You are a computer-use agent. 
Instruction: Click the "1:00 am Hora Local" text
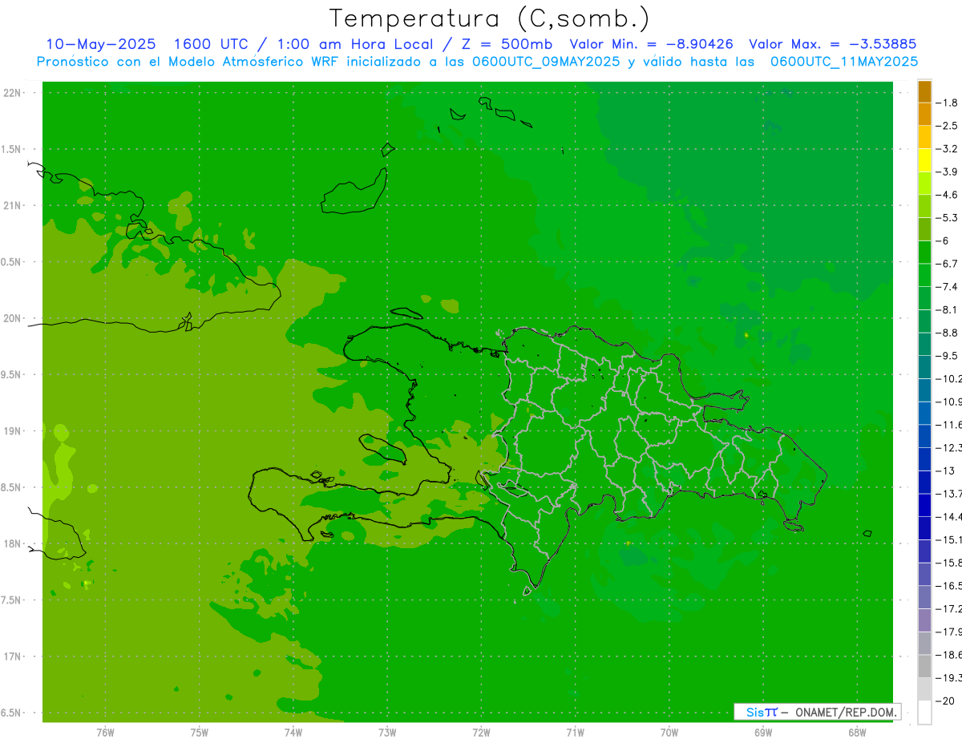click(355, 44)
